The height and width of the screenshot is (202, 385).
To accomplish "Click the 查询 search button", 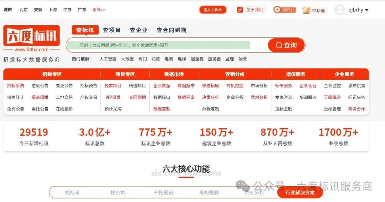I will 286,45.
